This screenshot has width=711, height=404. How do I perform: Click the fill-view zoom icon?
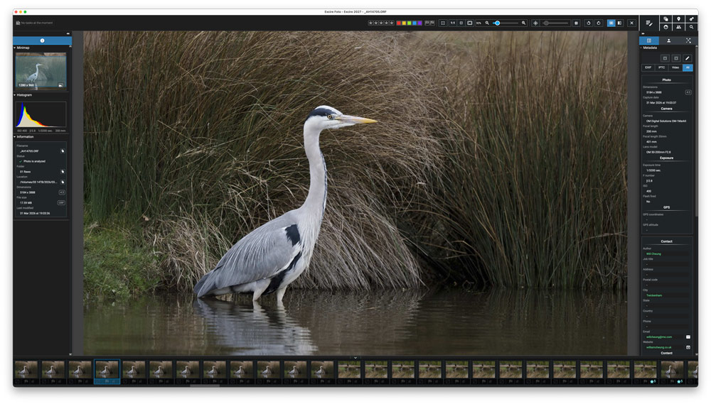[470, 23]
